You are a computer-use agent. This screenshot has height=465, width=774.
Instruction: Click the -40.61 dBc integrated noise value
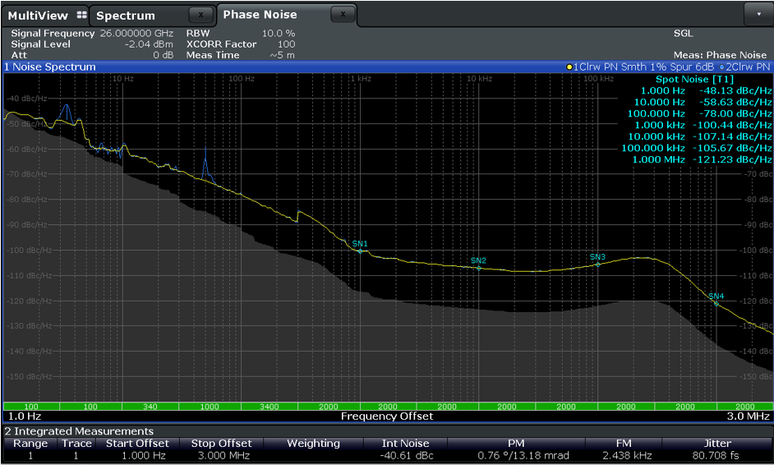pos(407,456)
